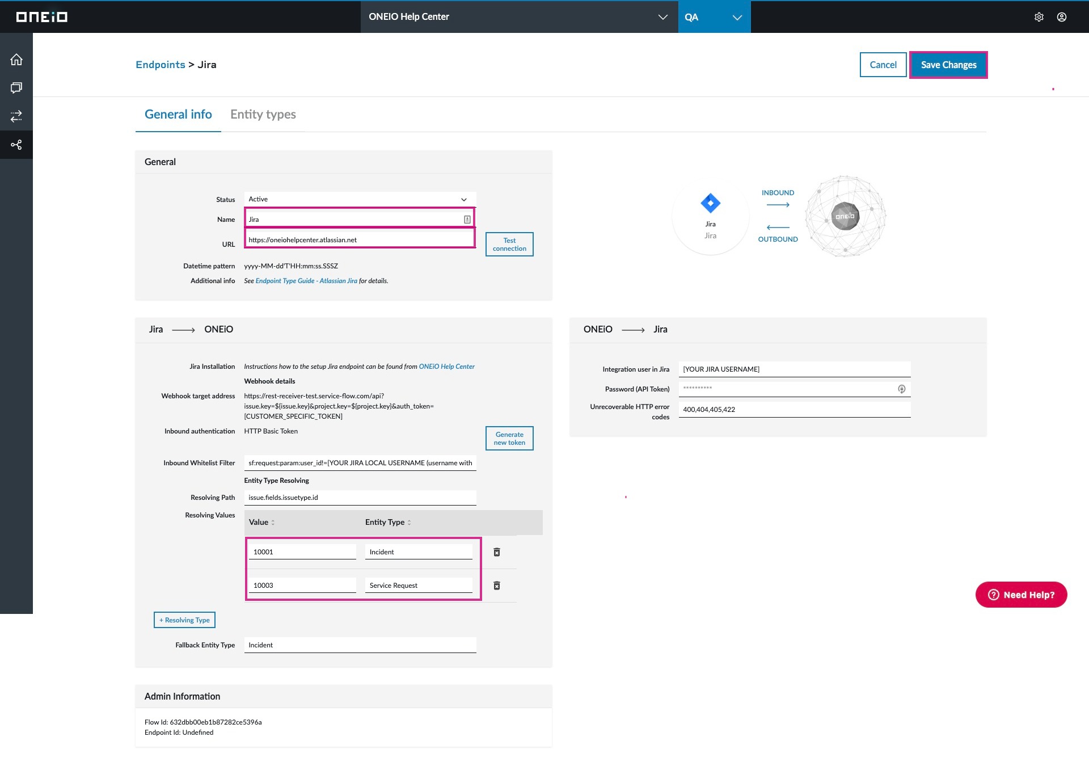Screen dimensions: 1089x783
Task: Open the user account icon
Action: (1062, 17)
